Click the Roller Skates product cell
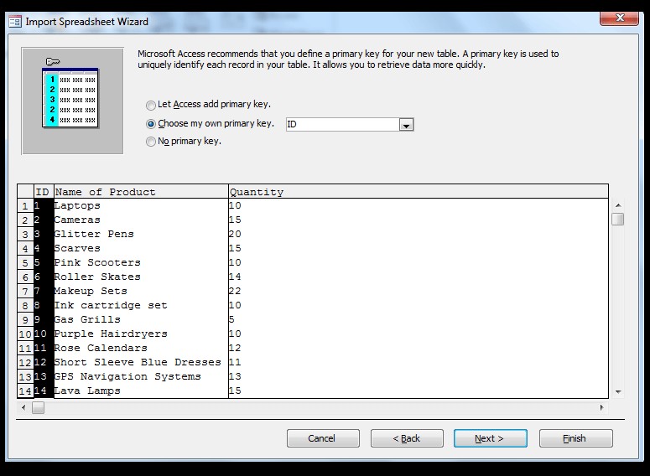The image size is (650, 476). (x=141, y=277)
